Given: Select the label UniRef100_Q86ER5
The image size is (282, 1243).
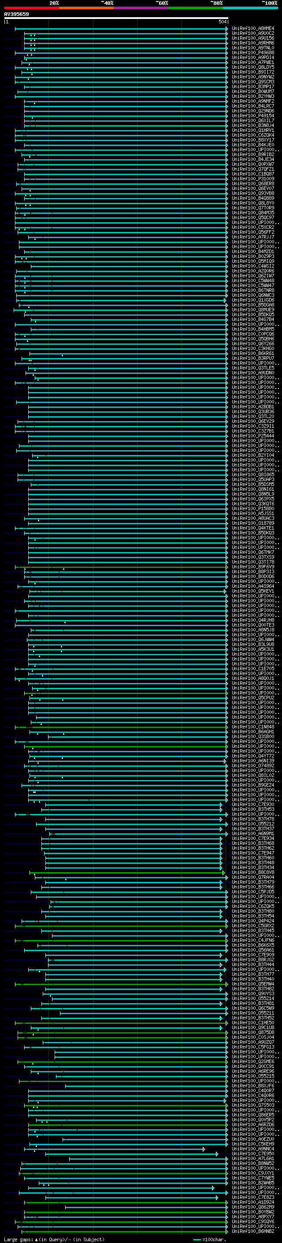Looking at the screenshot, I should click(253, 1115).
